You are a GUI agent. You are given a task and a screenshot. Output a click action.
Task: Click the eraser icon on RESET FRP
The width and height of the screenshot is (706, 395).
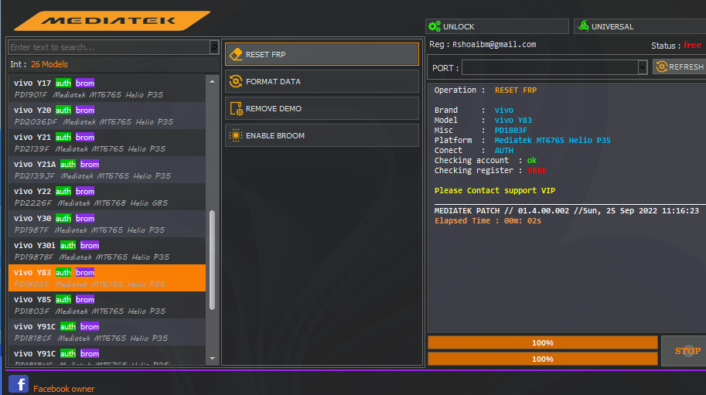point(236,55)
